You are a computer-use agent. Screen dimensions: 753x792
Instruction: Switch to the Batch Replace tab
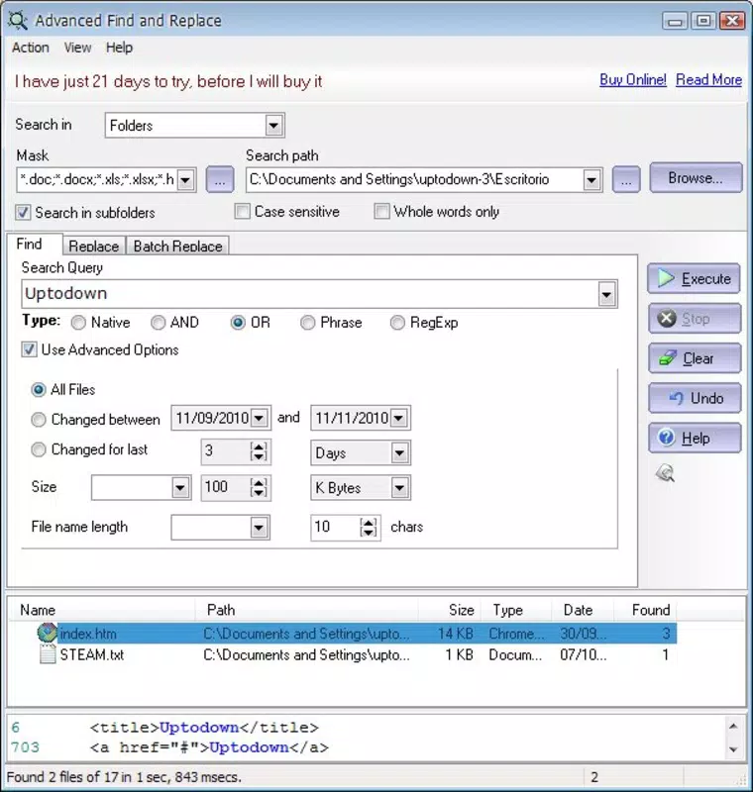177,246
